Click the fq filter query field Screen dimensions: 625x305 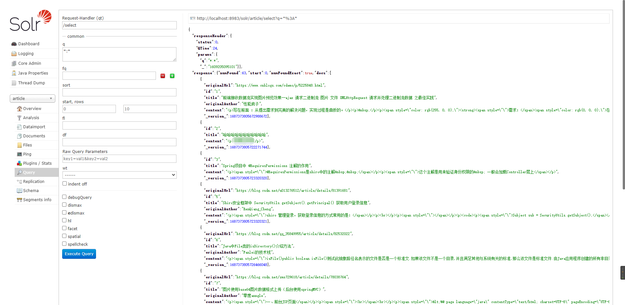click(x=109, y=76)
